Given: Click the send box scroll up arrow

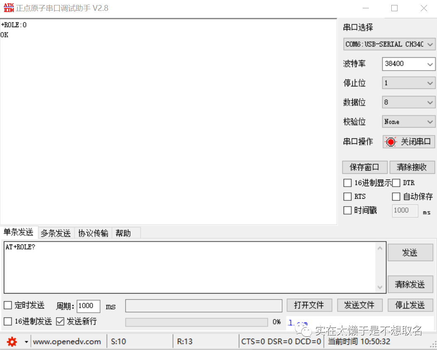Looking at the screenshot, I should [380, 248].
